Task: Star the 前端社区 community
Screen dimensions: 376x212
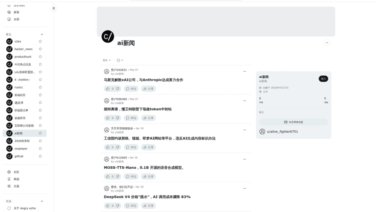Action: [40, 95]
